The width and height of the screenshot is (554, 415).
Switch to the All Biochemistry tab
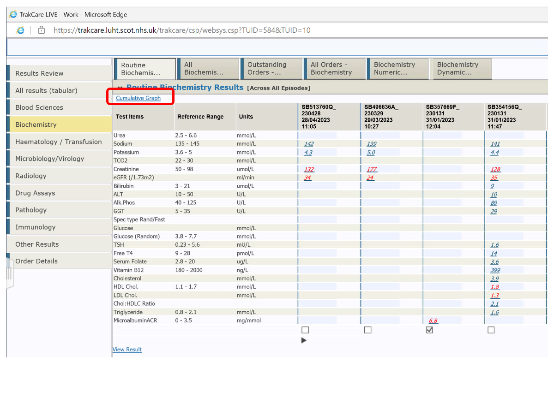208,69
